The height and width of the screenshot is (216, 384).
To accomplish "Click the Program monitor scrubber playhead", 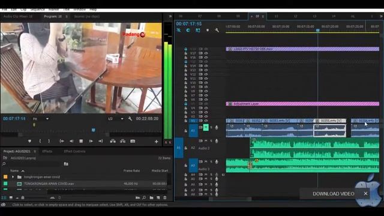I will 94,130.
